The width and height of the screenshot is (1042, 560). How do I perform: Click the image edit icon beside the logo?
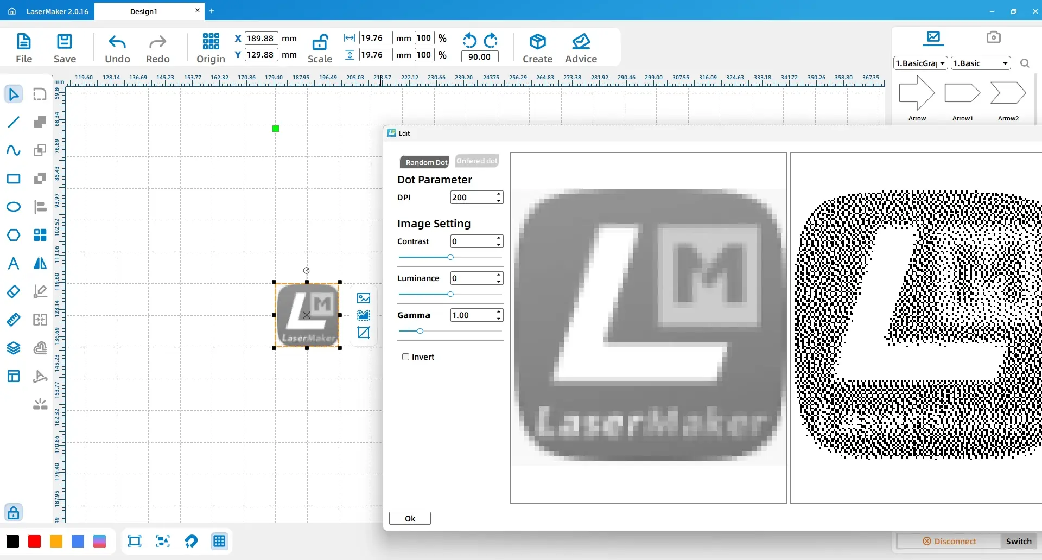click(364, 298)
